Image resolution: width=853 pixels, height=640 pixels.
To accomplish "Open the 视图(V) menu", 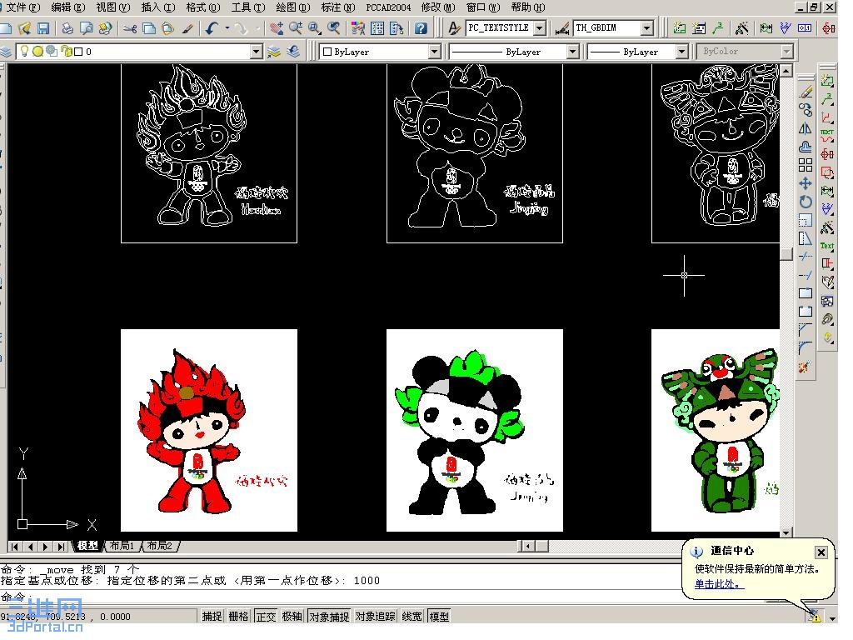I will [113, 7].
